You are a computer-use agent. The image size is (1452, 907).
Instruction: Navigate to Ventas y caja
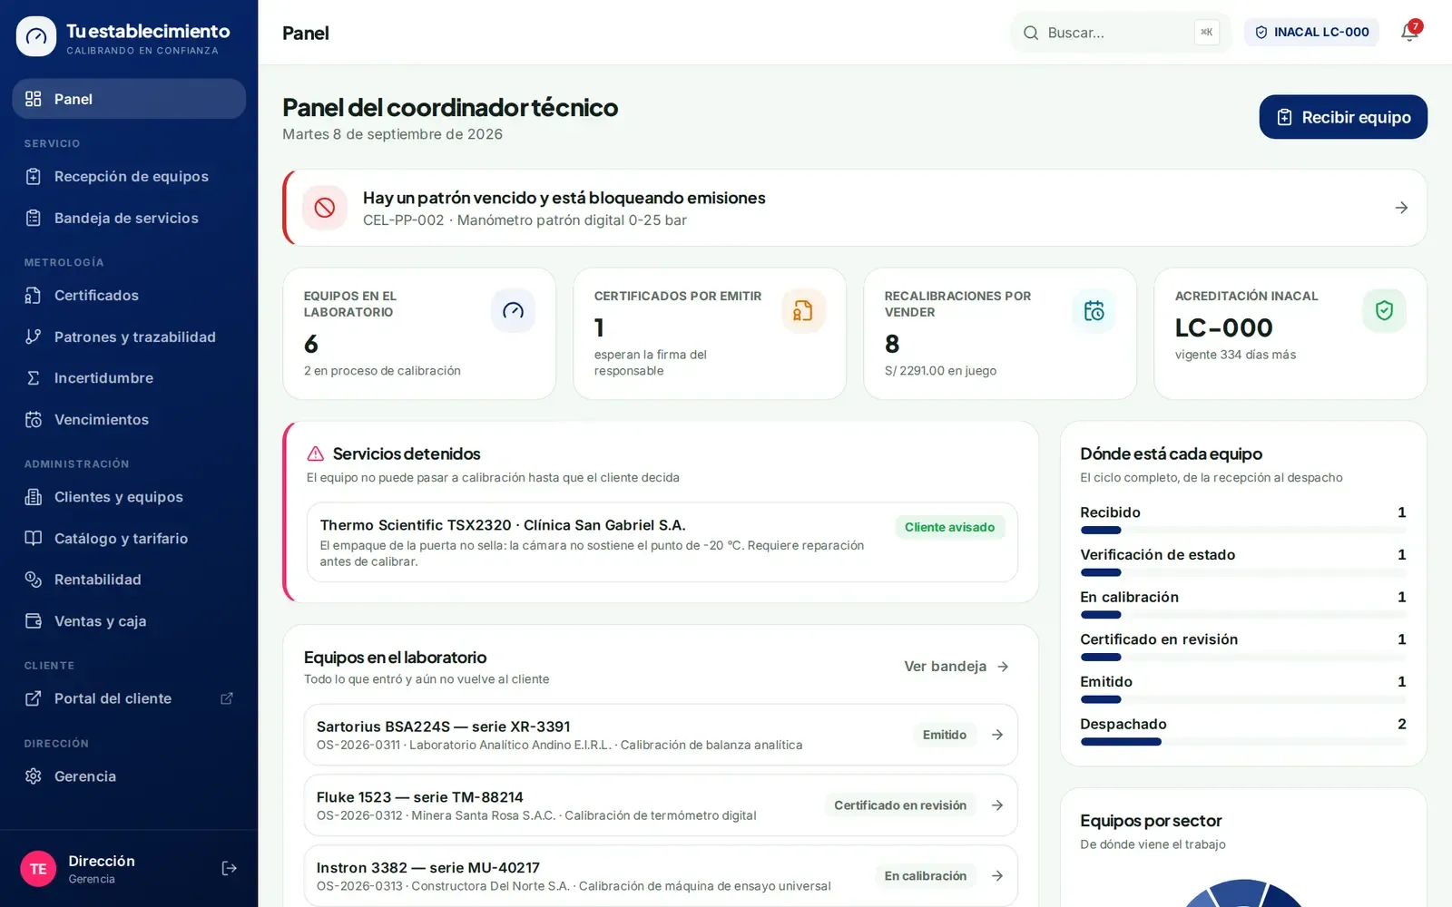[x=129, y=621]
